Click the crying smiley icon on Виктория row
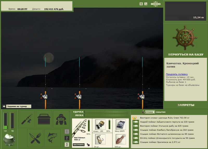 click(x=134, y=118)
